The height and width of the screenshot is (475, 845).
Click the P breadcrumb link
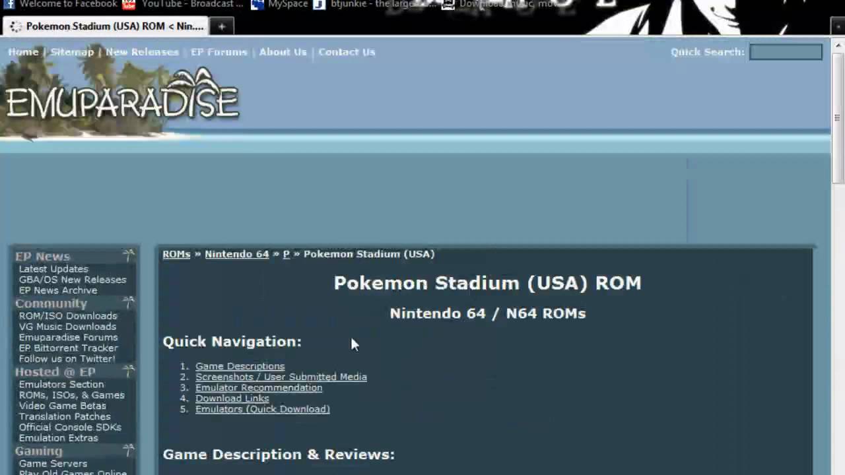coord(287,254)
